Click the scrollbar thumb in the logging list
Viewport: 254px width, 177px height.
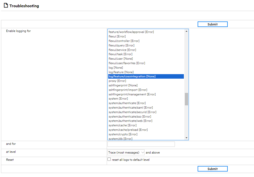[186, 99]
